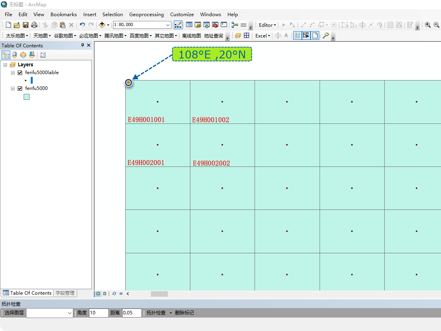The image size is (441, 331).
Task: Click the 角度 input field
Action: click(99, 313)
